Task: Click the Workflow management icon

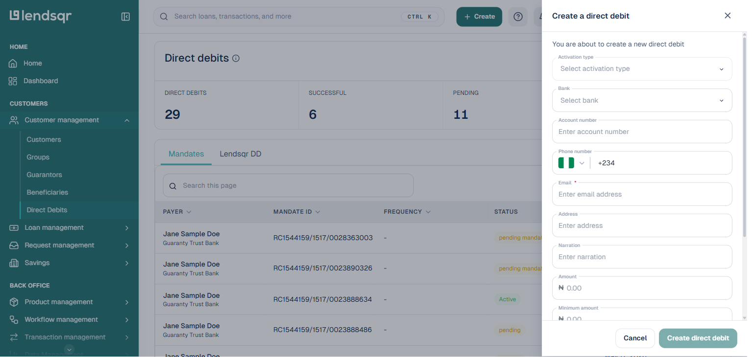Action: pos(14,320)
